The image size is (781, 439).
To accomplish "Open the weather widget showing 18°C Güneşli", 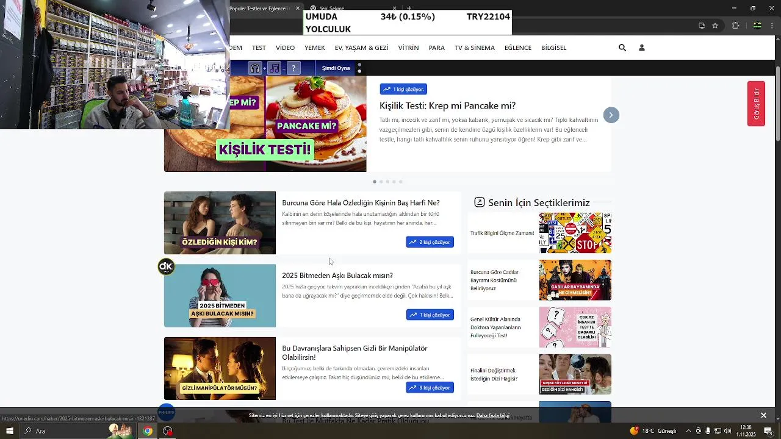I will (x=653, y=431).
